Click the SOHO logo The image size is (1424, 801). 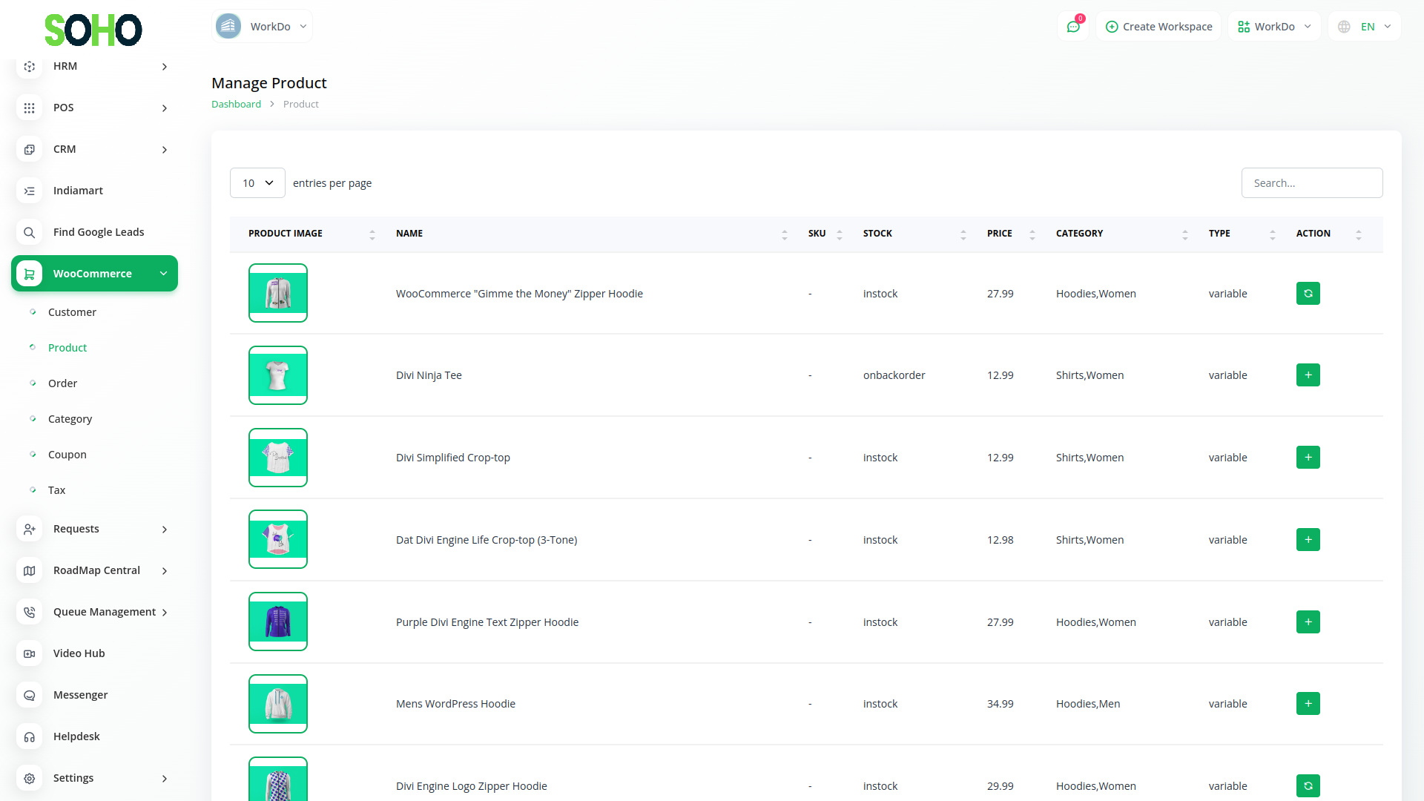(x=93, y=30)
